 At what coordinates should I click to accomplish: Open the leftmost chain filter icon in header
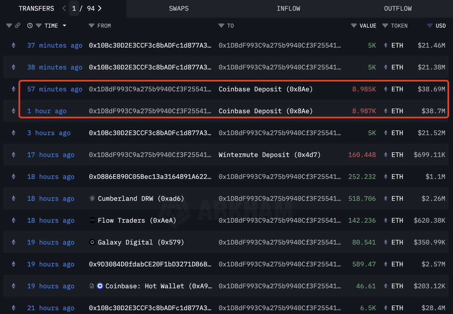[9, 26]
